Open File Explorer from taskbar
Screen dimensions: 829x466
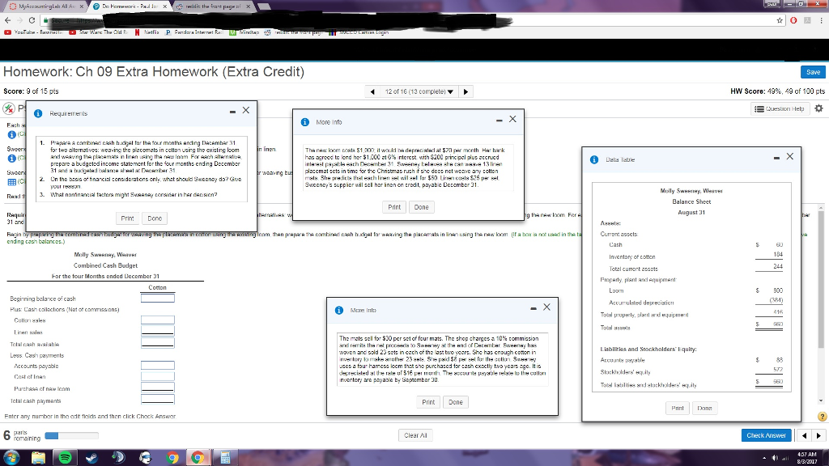click(x=38, y=458)
